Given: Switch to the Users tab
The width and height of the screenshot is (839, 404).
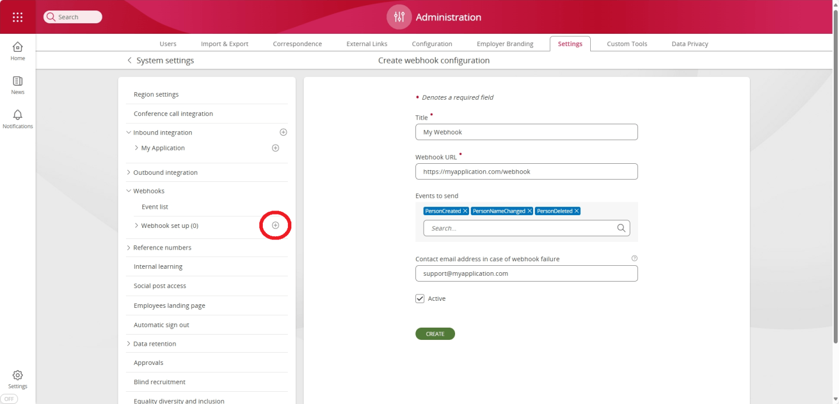Looking at the screenshot, I should point(168,43).
